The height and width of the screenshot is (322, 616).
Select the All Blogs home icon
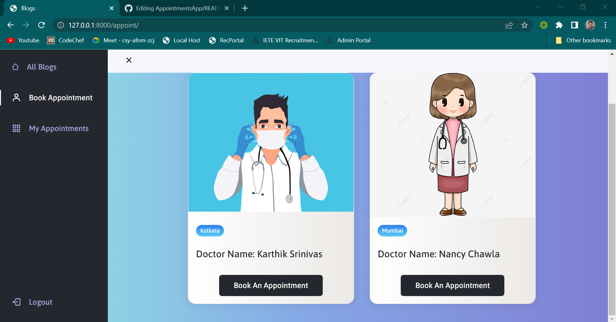tap(16, 67)
